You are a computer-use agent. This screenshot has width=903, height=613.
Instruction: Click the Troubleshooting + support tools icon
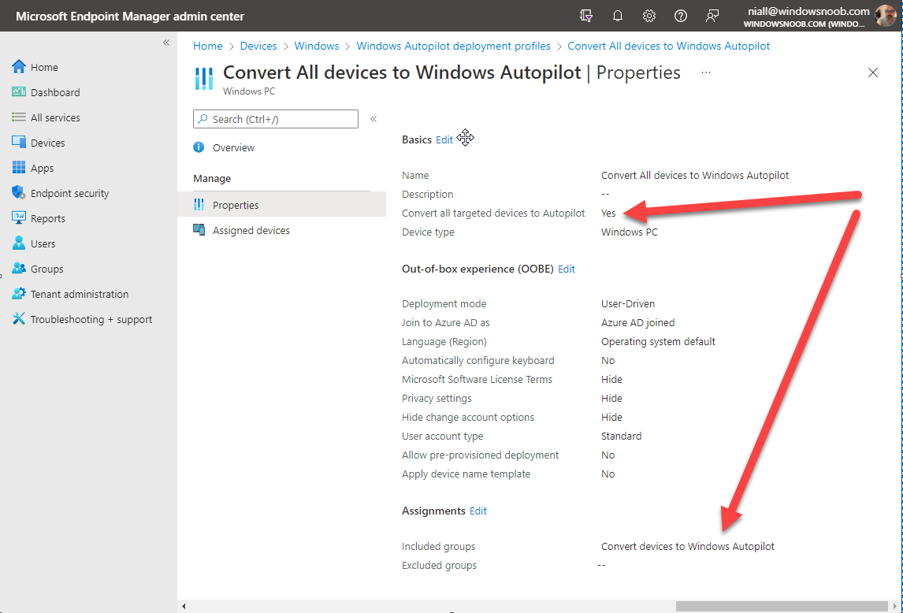19,318
